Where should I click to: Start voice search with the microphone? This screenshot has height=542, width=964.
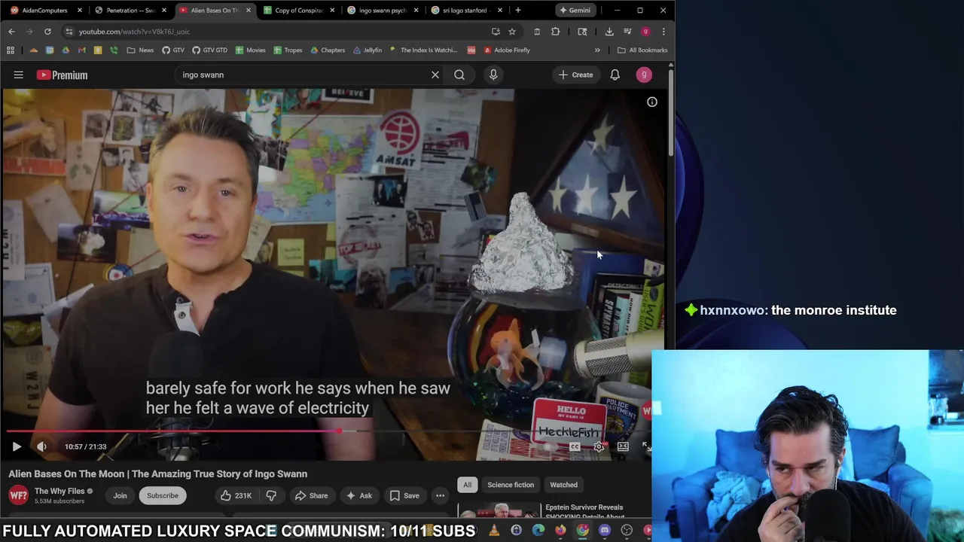click(x=493, y=75)
